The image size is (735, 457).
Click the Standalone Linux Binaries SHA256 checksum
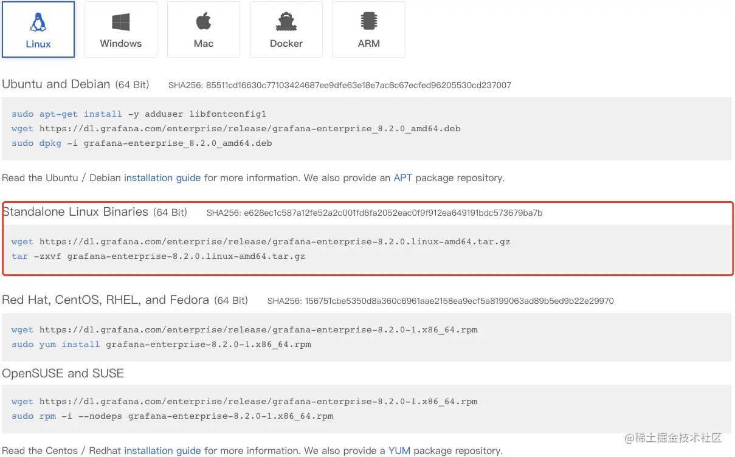[374, 213]
